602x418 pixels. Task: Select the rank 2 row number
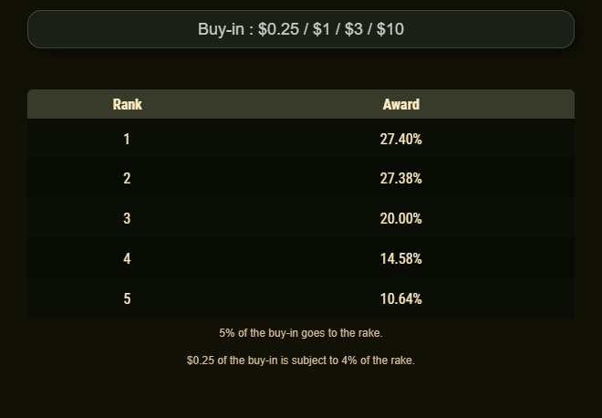click(127, 178)
